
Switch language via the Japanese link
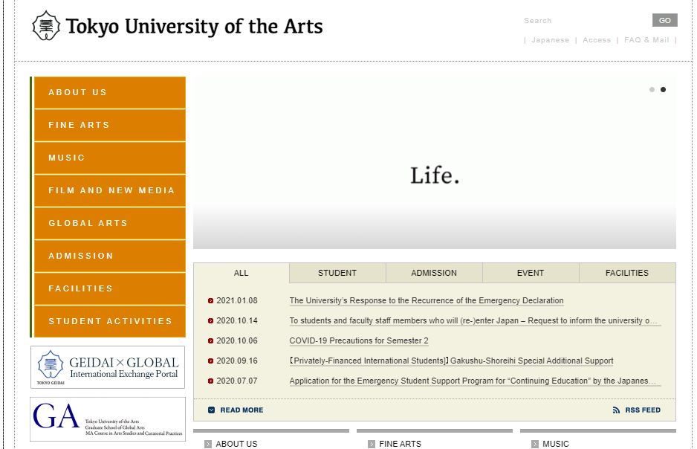[551, 40]
